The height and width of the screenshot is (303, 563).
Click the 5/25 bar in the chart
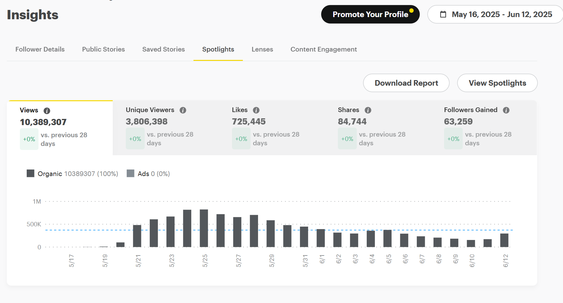[x=204, y=228]
